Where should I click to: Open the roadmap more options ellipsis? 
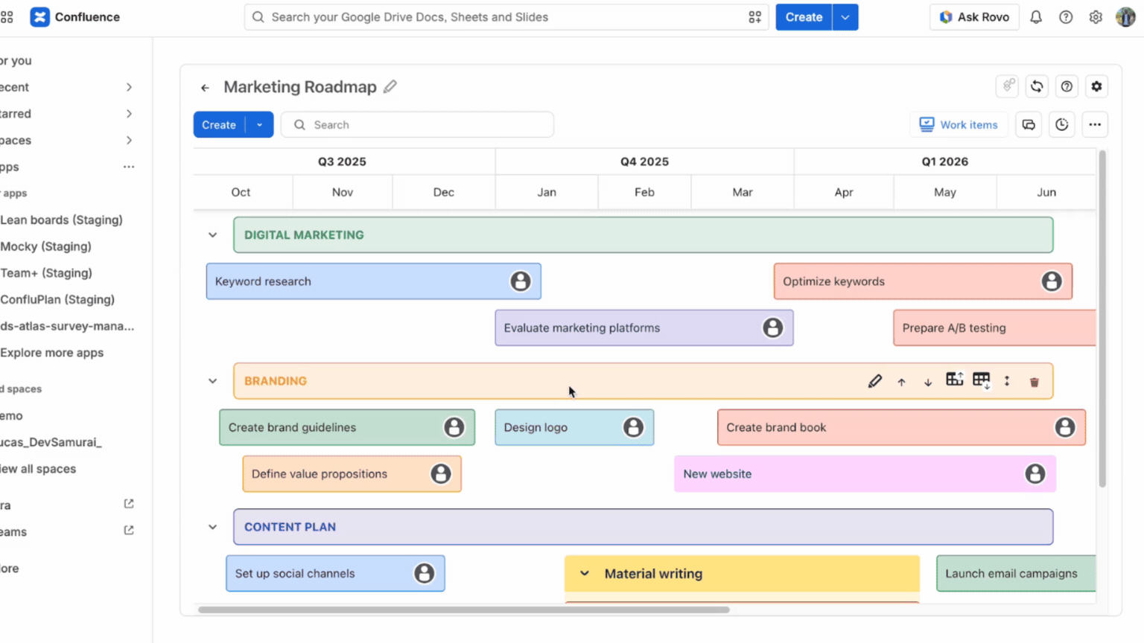(1095, 125)
